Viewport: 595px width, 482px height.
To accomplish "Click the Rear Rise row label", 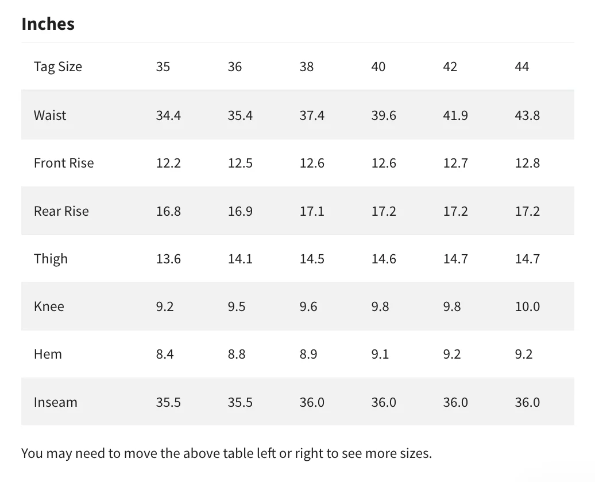I will coord(61,211).
